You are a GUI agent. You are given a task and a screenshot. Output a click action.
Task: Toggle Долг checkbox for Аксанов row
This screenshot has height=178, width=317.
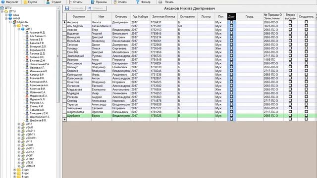[x=231, y=22]
